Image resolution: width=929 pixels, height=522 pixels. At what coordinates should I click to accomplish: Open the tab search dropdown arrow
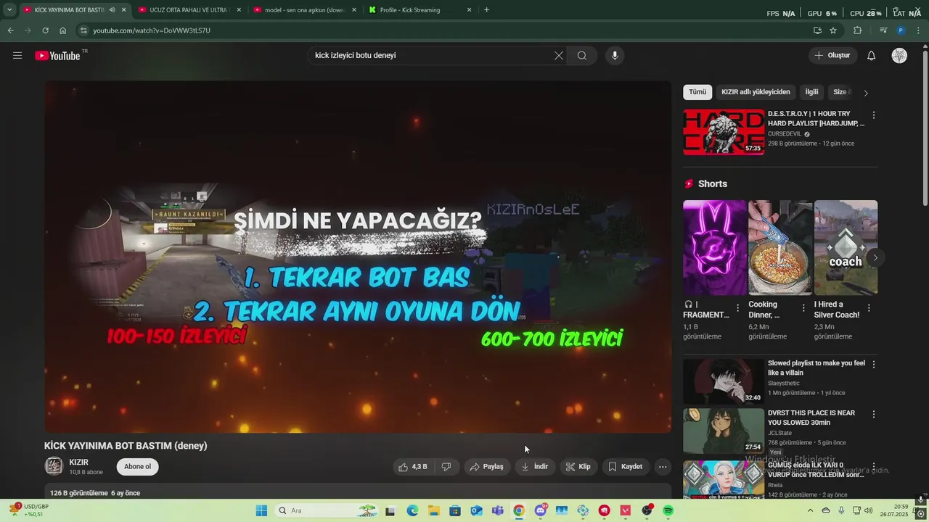(9, 10)
